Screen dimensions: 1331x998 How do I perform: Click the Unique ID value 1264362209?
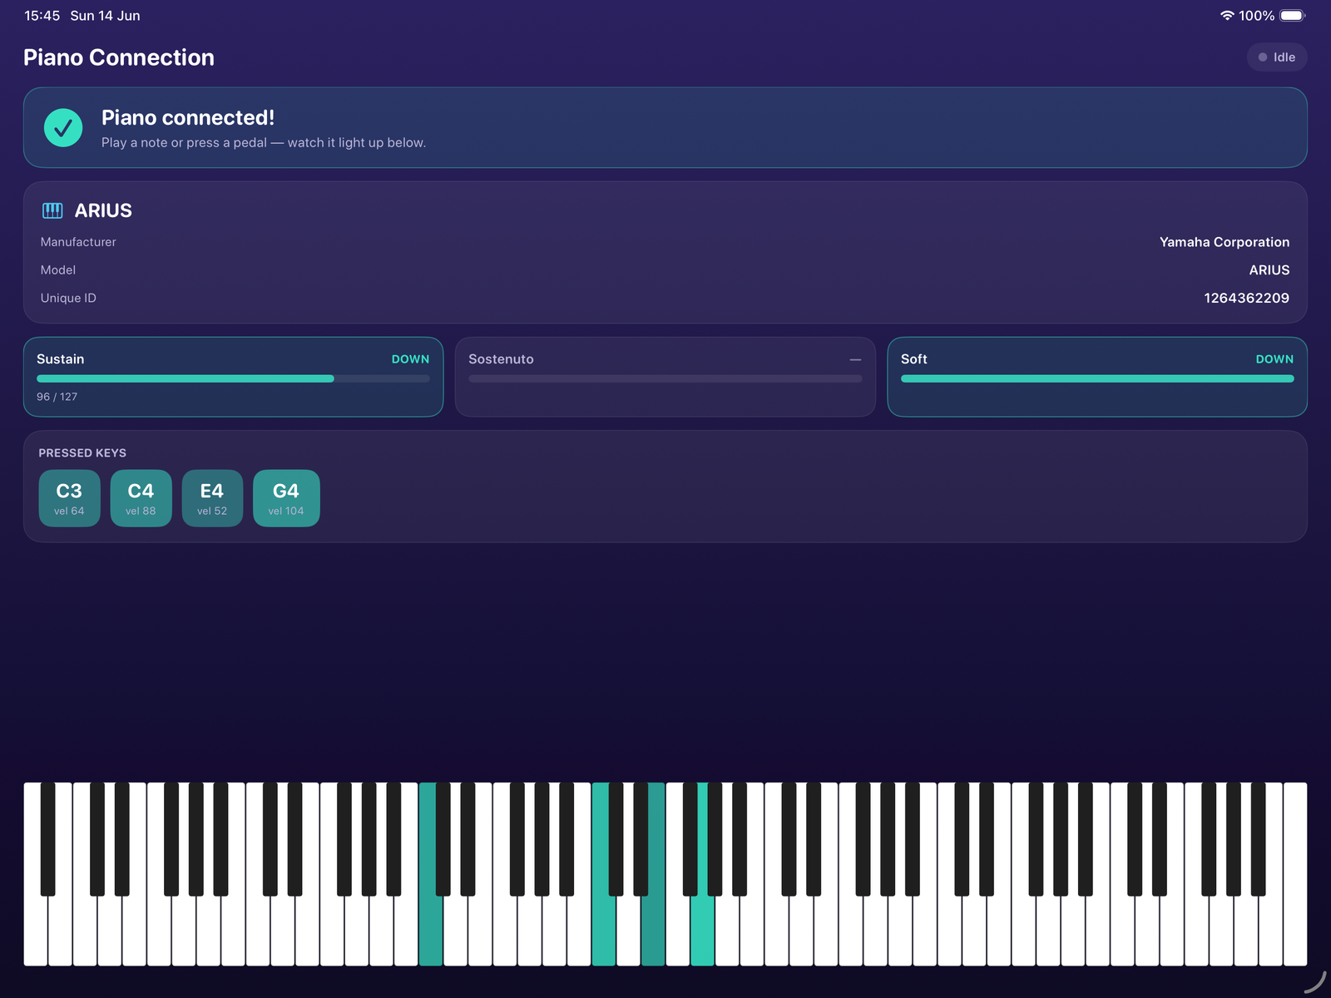click(x=1246, y=298)
